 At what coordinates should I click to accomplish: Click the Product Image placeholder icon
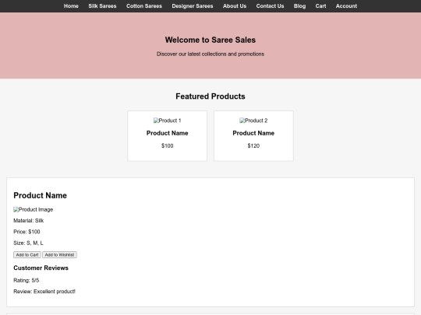(16, 209)
